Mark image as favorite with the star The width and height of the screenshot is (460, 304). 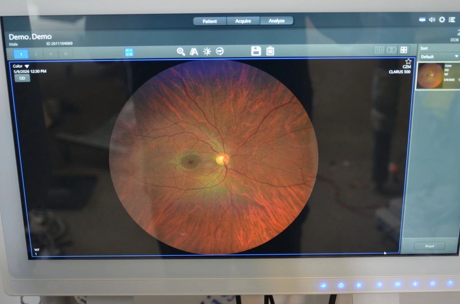pyautogui.click(x=408, y=61)
